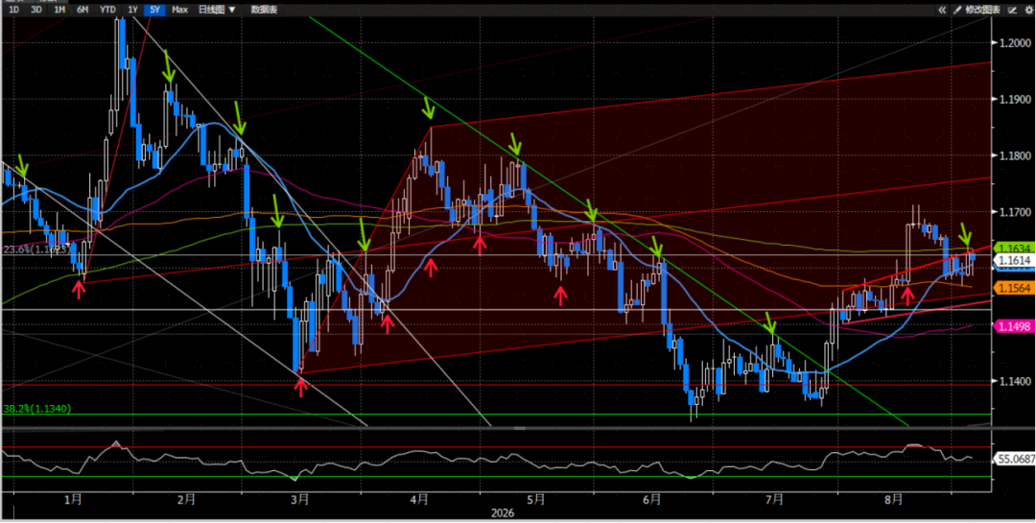Click the 38.2%(1.1340) Fibonacci label
Viewport: 1036px width, 523px height.
[37, 409]
